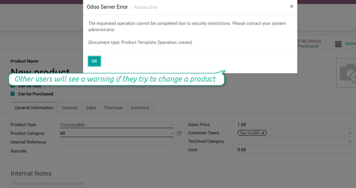This screenshot has height=188, width=356.
Task: Open the Purchase tab
Action: pyautogui.click(x=113, y=108)
